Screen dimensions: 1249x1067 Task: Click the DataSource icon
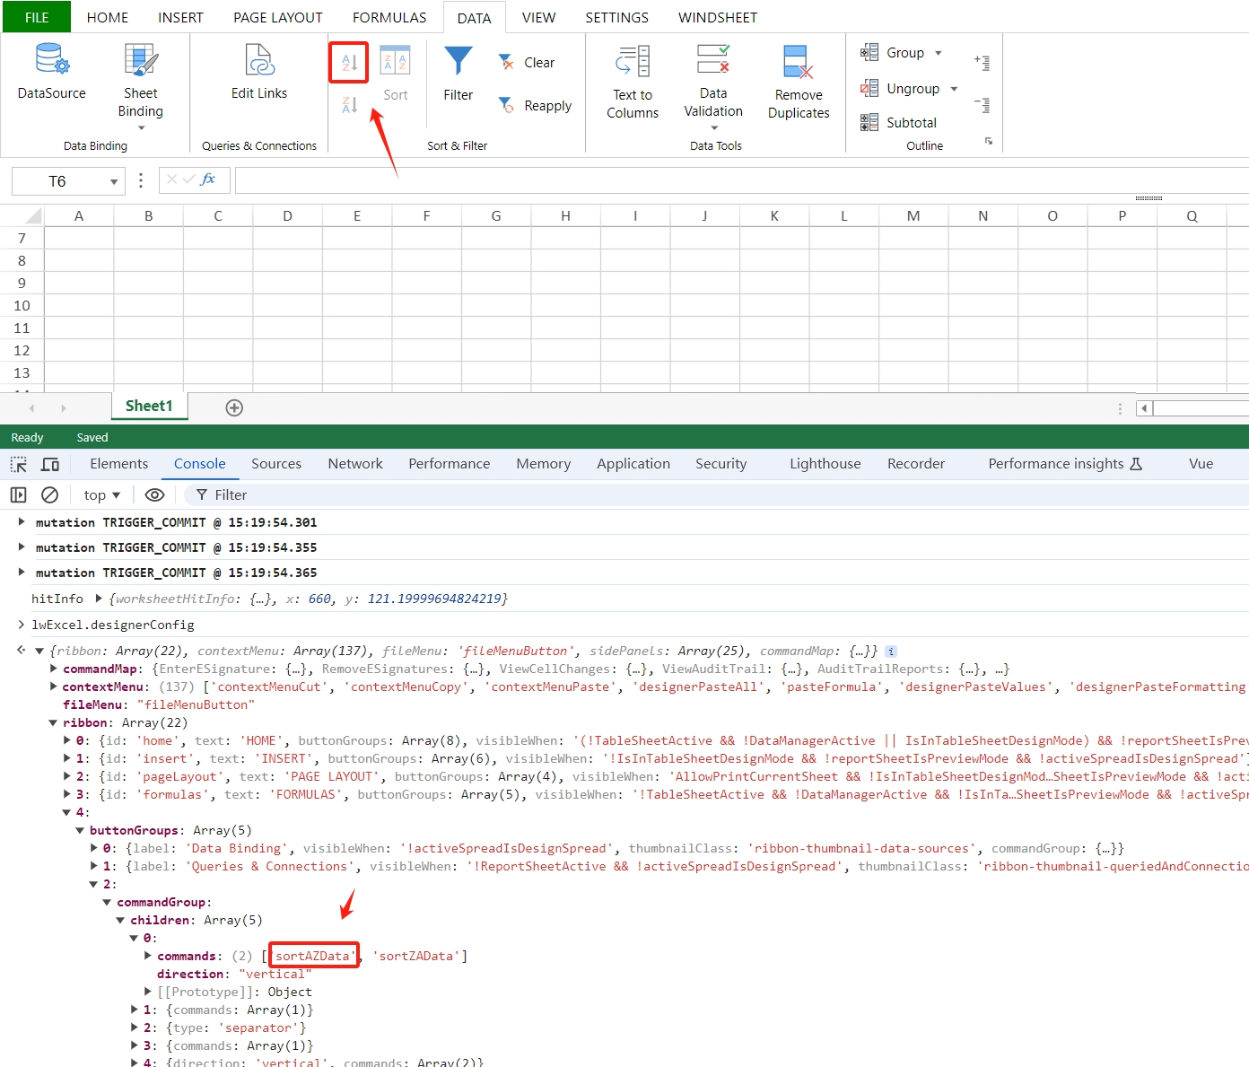[51, 60]
